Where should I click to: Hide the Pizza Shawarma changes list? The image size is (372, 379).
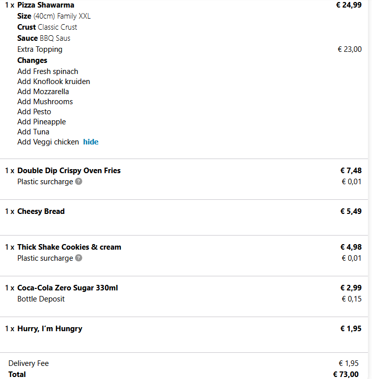tap(91, 142)
